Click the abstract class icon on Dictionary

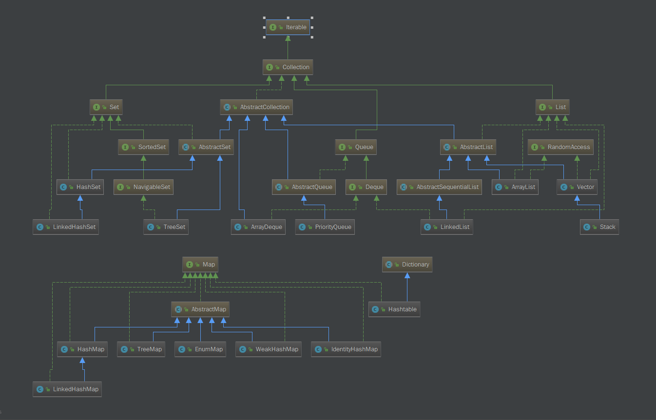pyautogui.click(x=389, y=265)
